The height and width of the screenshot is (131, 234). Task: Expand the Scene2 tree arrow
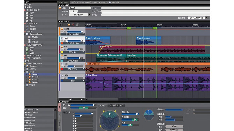pyautogui.click(x=27, y=77)
